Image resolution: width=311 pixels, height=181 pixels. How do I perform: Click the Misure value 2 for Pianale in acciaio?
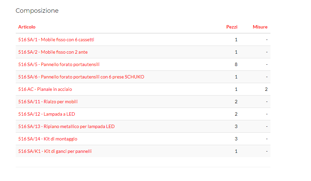pos(266,89)
